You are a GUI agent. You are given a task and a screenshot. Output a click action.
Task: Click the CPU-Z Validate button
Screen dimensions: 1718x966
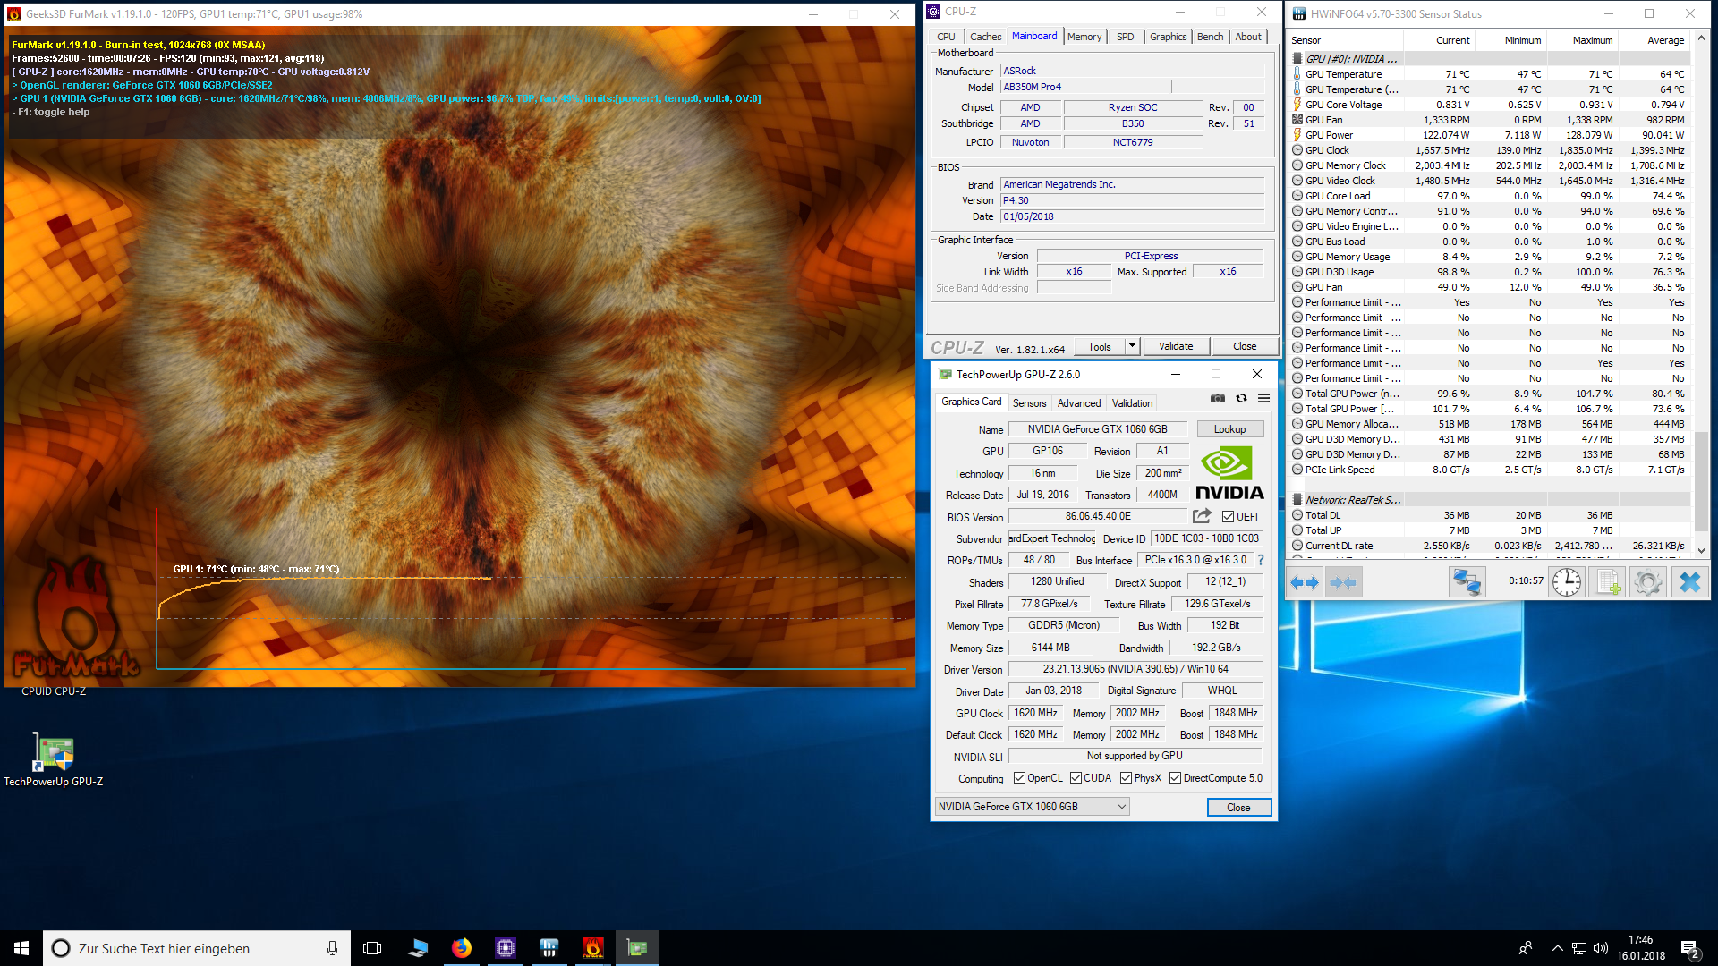click(x=1175, y=346)
